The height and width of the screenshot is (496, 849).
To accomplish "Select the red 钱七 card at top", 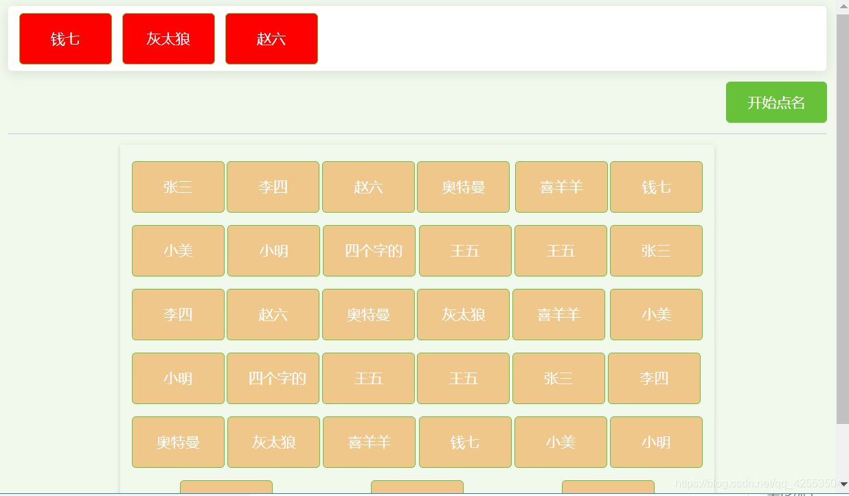I will tap(65, 38).
